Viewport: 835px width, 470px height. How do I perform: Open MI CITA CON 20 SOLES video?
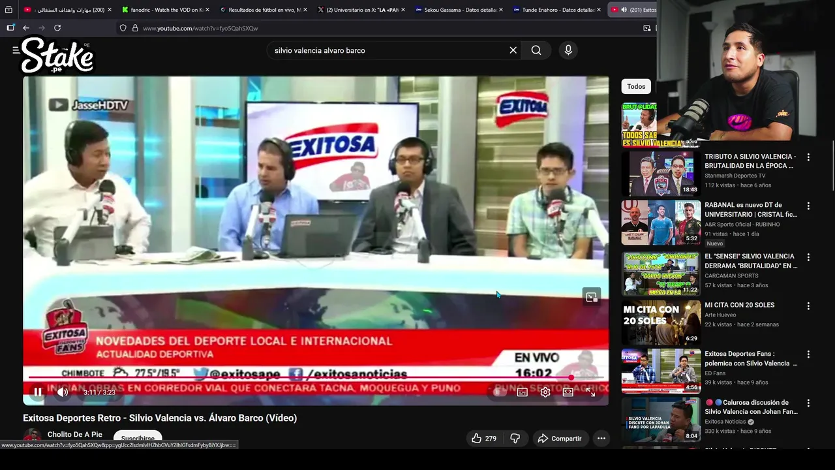pos(740,305)
